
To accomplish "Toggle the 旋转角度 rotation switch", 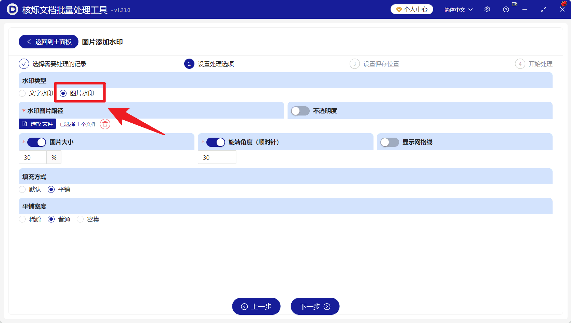I will tap(216, 142).
